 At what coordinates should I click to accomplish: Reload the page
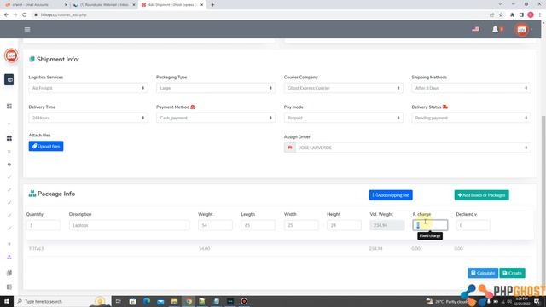point(25,15)
